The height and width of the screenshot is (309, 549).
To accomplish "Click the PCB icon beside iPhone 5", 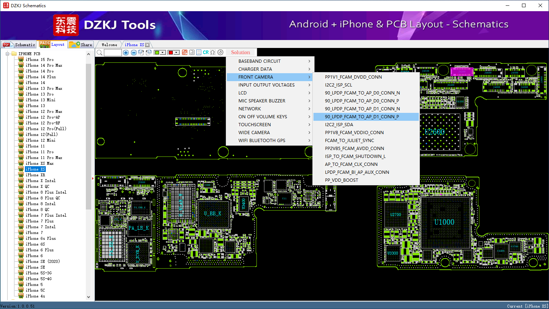I will pyautogui.click(x=21, y=284).
